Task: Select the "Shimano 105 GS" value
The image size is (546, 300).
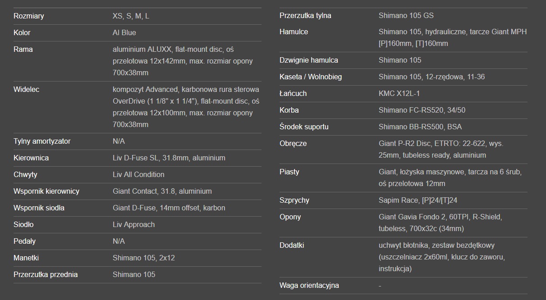Action: (406, 16)
